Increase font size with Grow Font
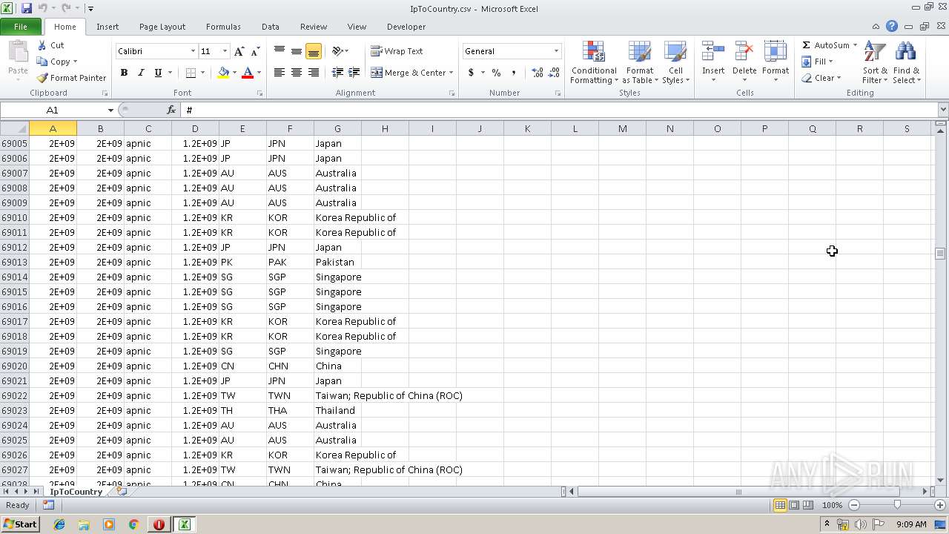Screen dimensions: 949x534 (x=239, y=51)
